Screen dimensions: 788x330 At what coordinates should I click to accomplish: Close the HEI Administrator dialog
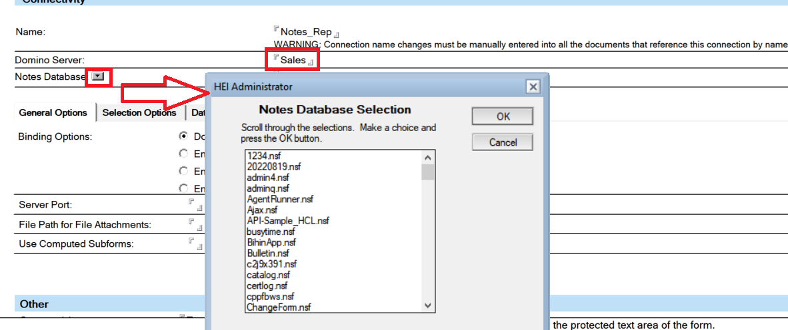[532, 86]
